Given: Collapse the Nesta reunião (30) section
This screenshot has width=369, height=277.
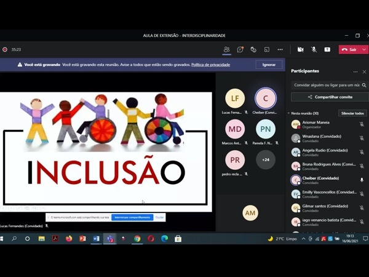Looking at the screenshot, I should pyautogui.click(x=288, y=113).
